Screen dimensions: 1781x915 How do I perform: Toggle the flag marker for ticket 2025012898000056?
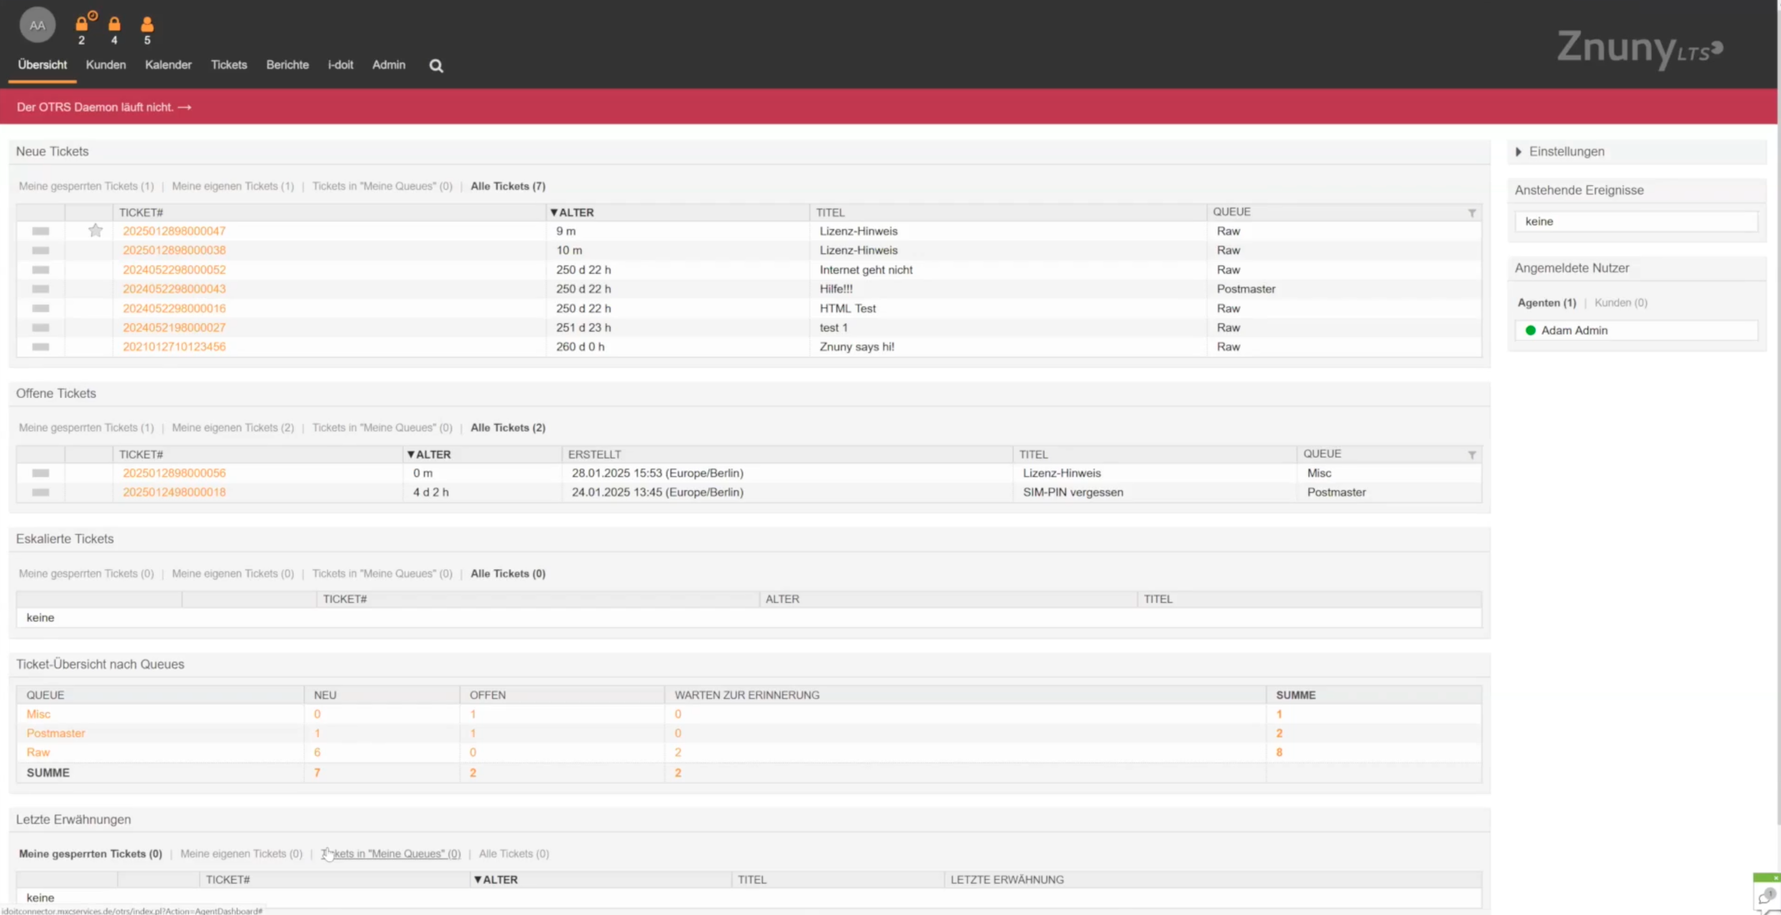(41, 474)
